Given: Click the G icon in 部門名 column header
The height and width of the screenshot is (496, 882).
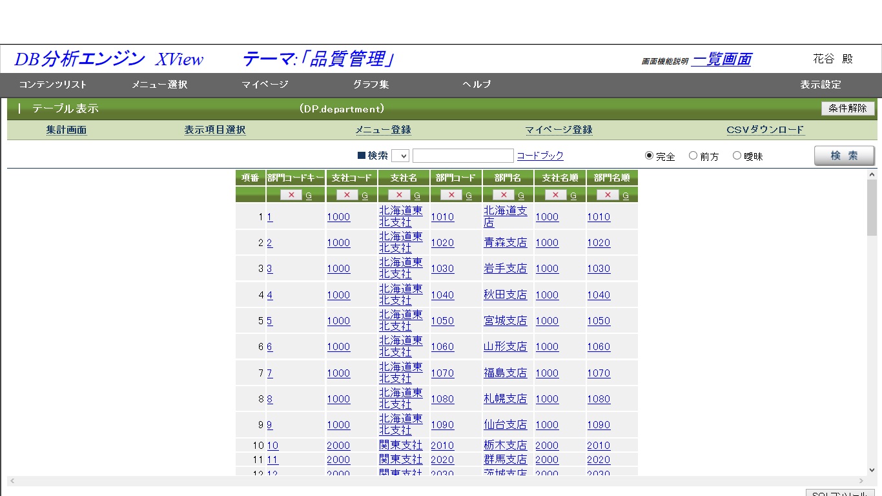Looking at the screenshot, I should (520, 194).
